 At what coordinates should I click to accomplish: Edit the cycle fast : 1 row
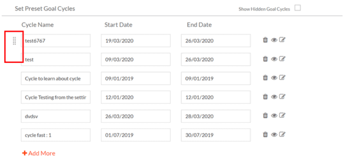282,134
